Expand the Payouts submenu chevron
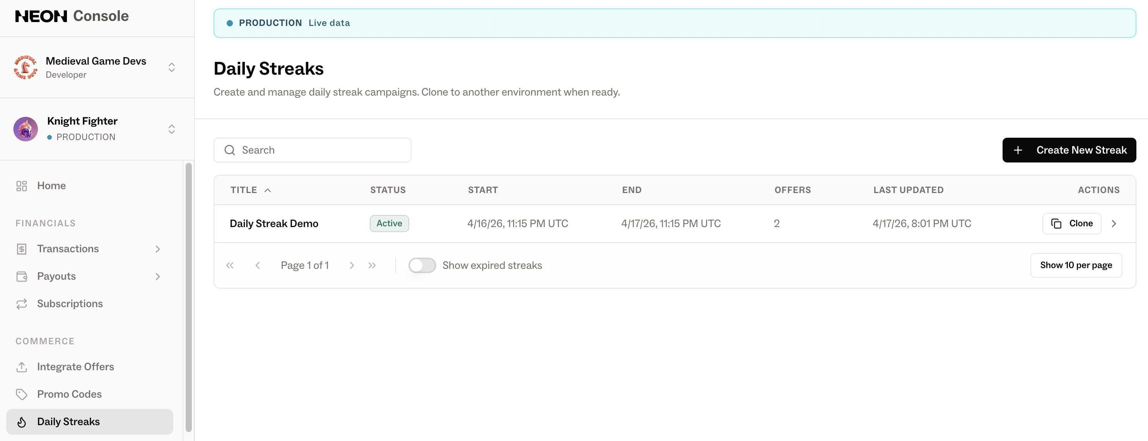Image resolution: width=1148 pixels, height=441 pixels. 157,277
